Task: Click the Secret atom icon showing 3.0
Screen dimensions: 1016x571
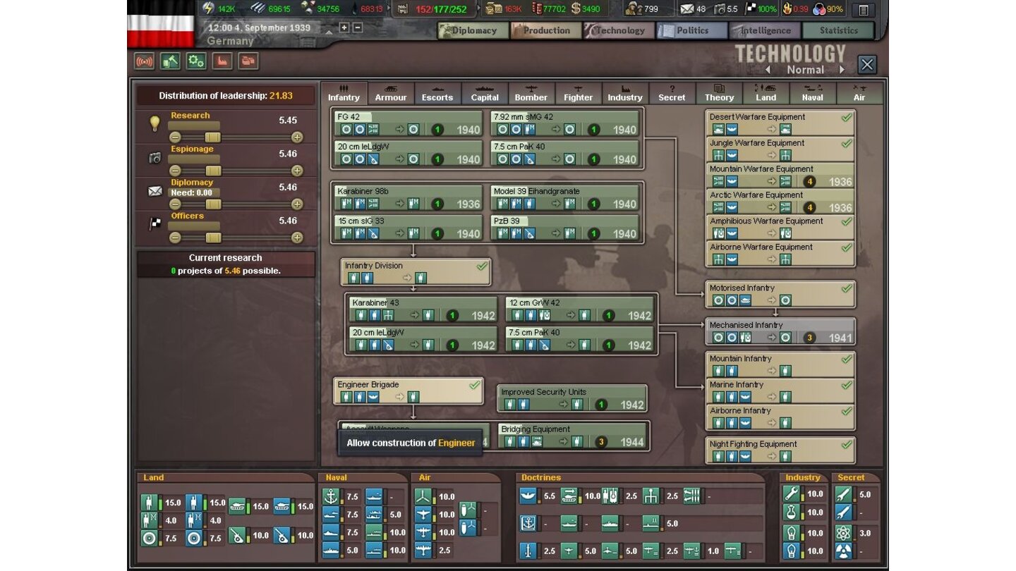Action: [x=845, y=533]
